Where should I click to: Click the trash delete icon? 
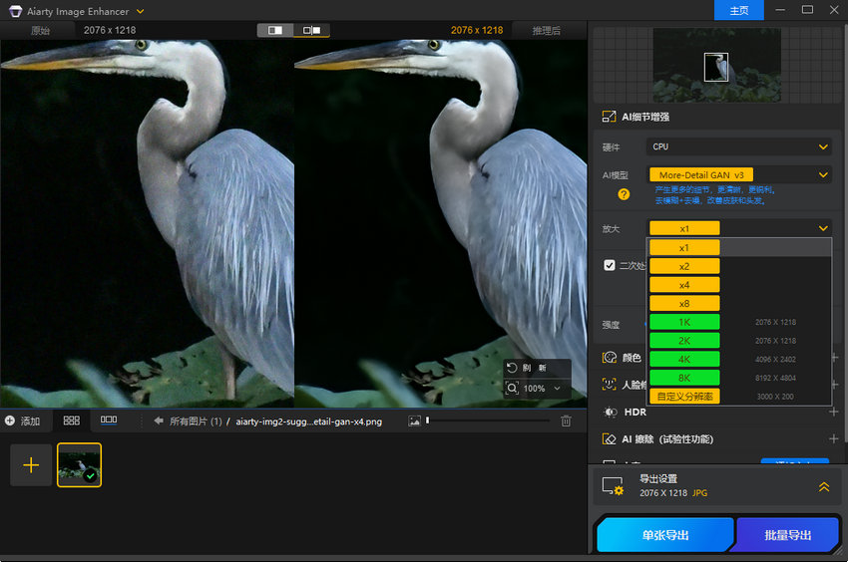pos(566,421)
